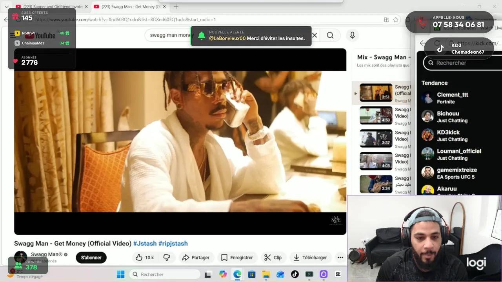Open TikTok app from the taskbar
This screenshot has width=502, height=282.
click(x=295, y=274)
